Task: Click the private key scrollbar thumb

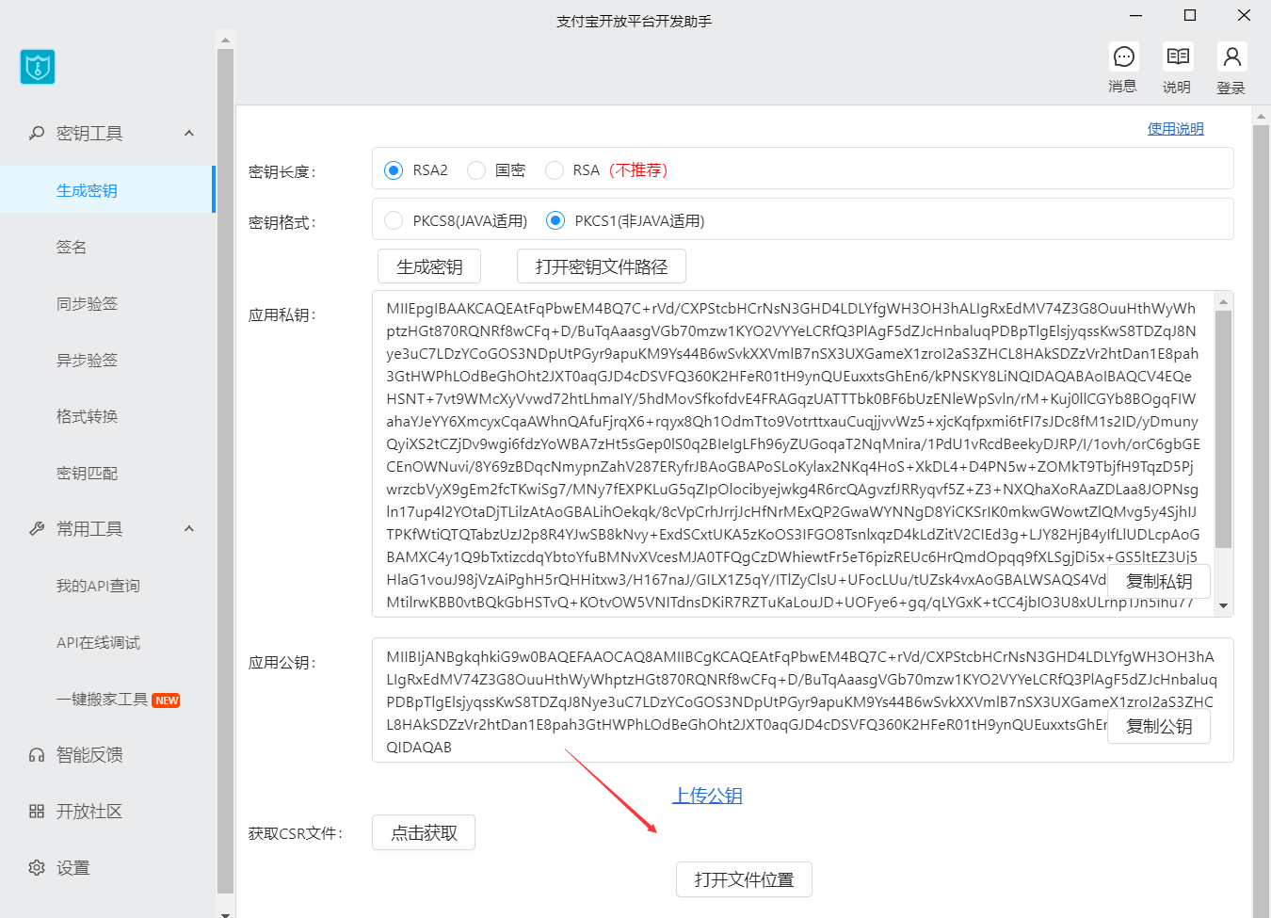Action: click(1224, 428)
